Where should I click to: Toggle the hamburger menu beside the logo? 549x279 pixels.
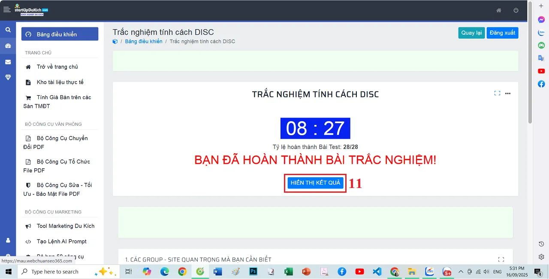point(6,9)
